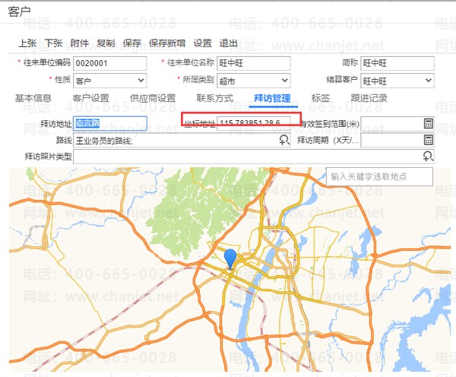Open 设置 in toolbar
The image size is (456, 377).
pyautogui.click(x=203, y=43)
